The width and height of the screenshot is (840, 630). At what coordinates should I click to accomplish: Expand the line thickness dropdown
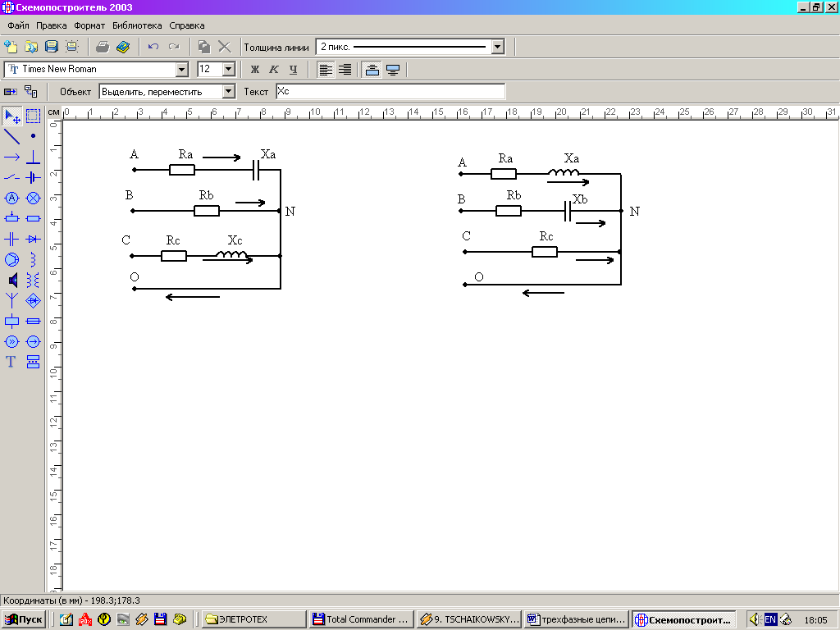pos(498,47)
